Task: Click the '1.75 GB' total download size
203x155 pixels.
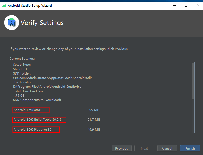Action: (19, 95)
